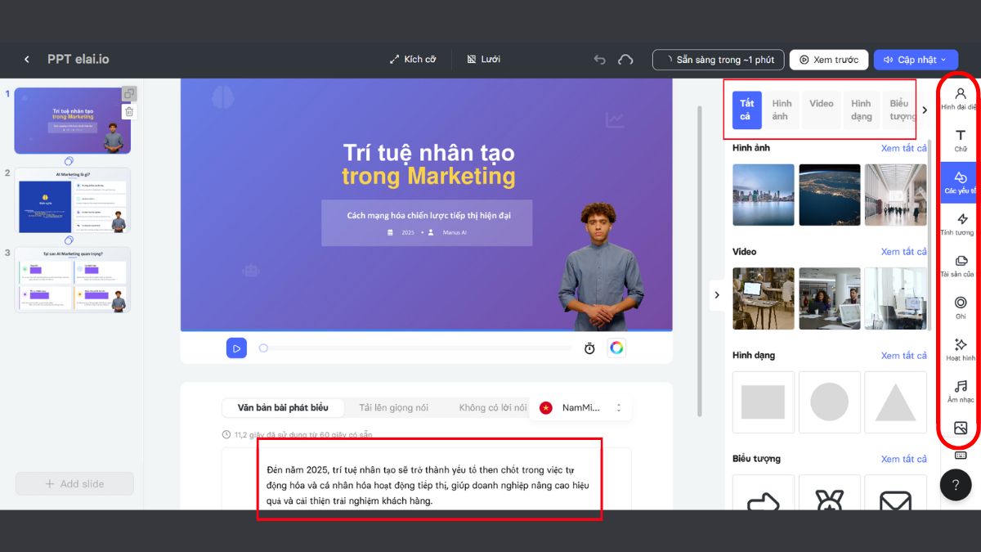Insert the second video with people at desk
Viewport: 981px width, 552px height.
coord(829,298)
